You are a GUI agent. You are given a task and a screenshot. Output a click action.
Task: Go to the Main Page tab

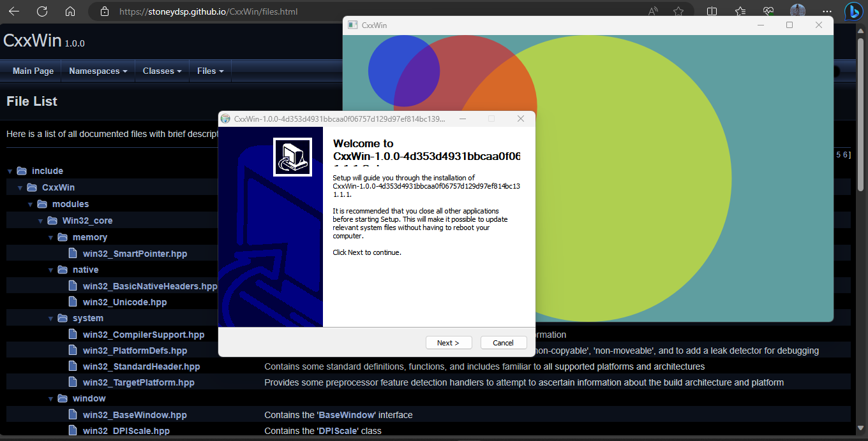pyautogui.click(x=33, y=71)
